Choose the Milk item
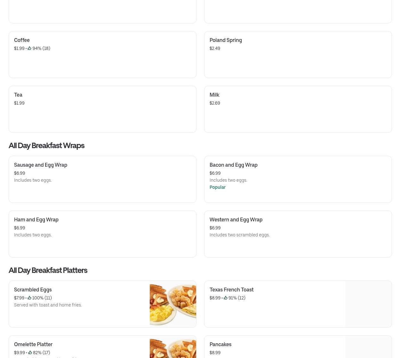 point(298,109)
